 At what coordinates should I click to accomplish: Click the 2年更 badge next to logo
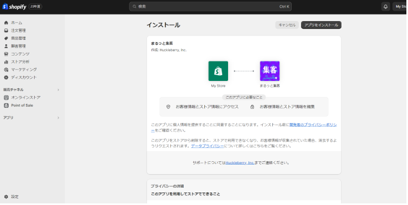35,6
